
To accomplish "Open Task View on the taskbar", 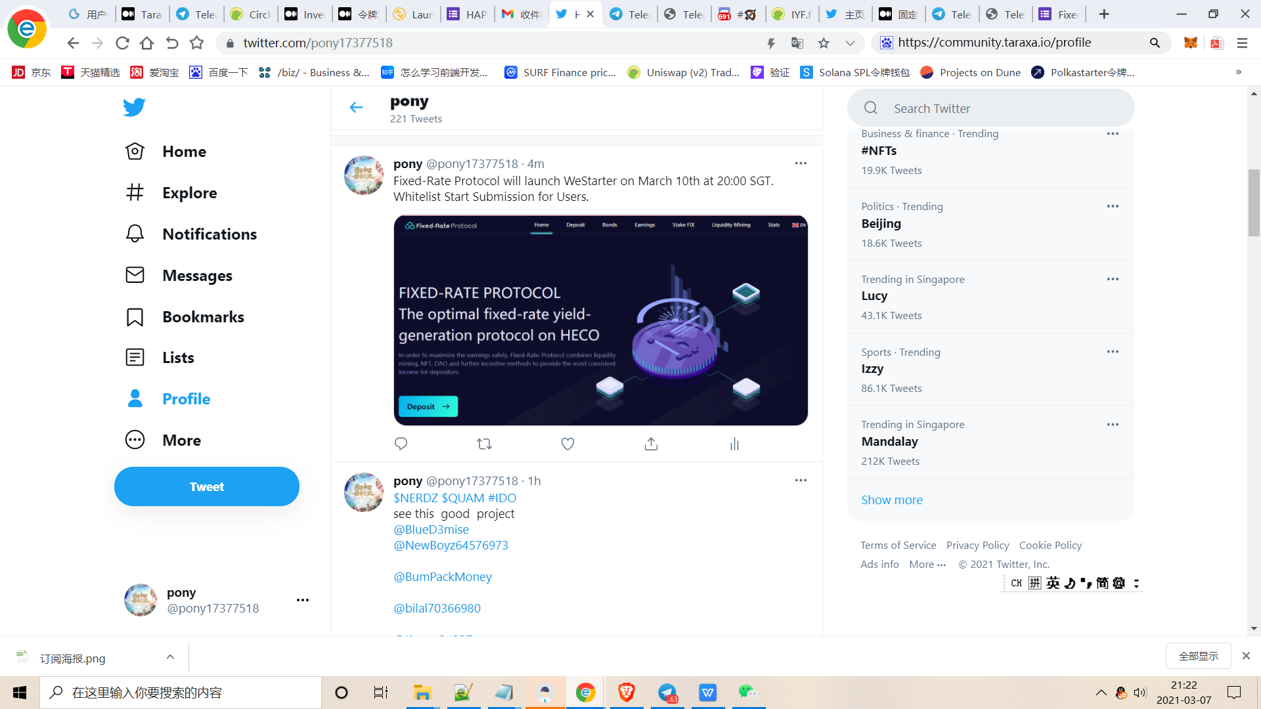I will click(381, 693).
